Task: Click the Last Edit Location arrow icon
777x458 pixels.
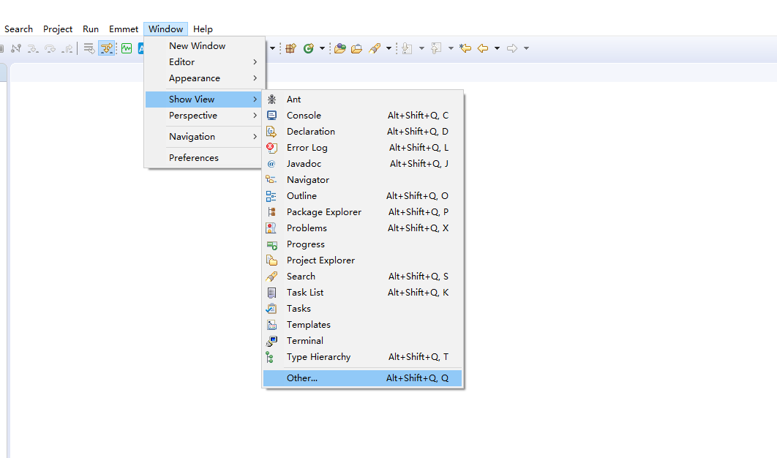Action: click(465, 48)
